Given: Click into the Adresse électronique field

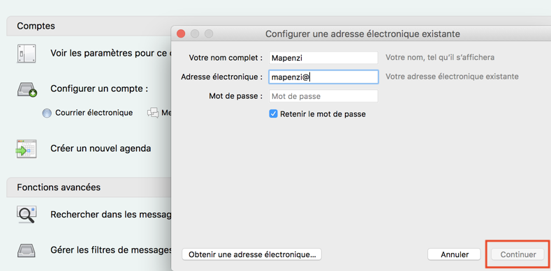Looking at the screenshot, I should (x=323, y=77).
